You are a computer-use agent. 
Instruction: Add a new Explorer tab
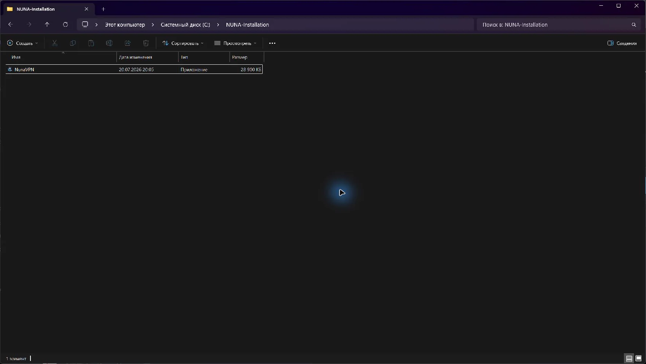click(x=103, y=9)
